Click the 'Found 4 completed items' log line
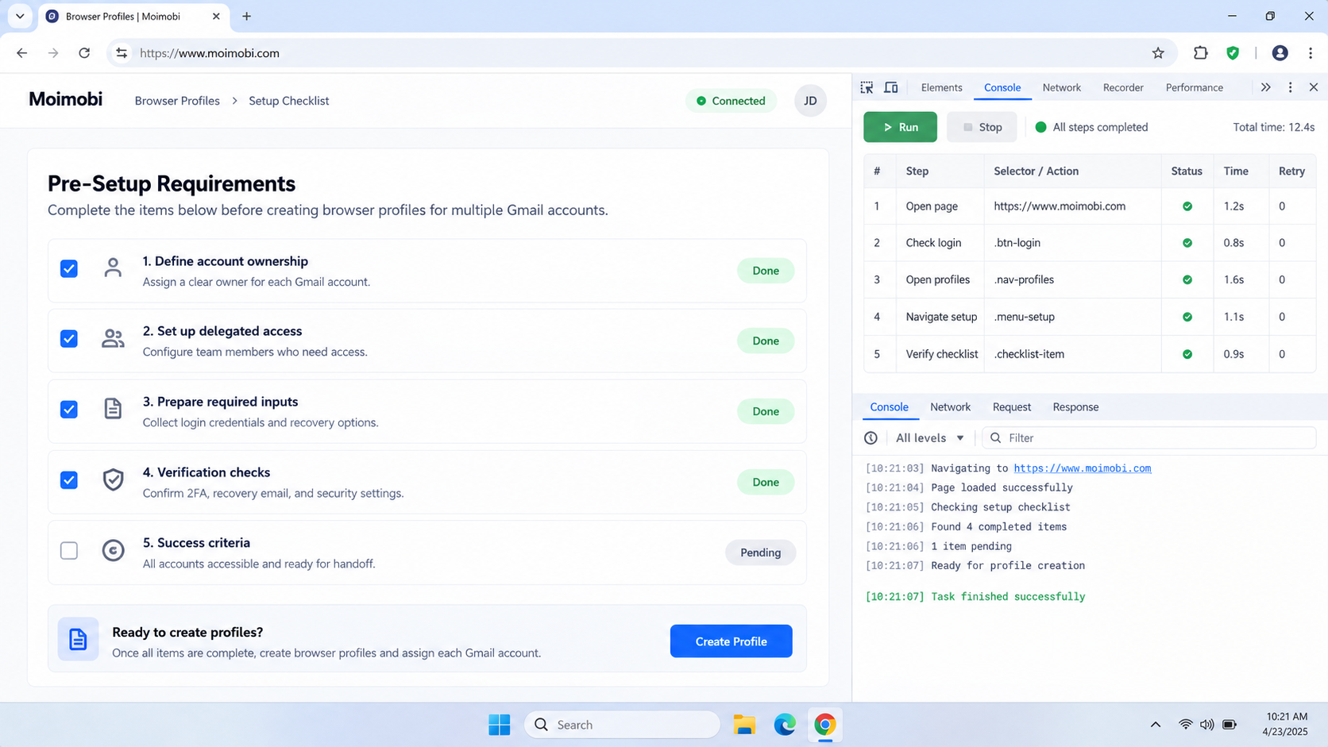This screenshot has width=1328, height=747. coord(966,526)
